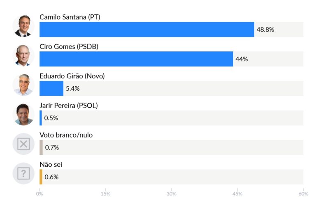The width and height of the screenshot is (316, 207).
Task: Click Camilo Santana's portrait photo
Action: tap(23, 26)
